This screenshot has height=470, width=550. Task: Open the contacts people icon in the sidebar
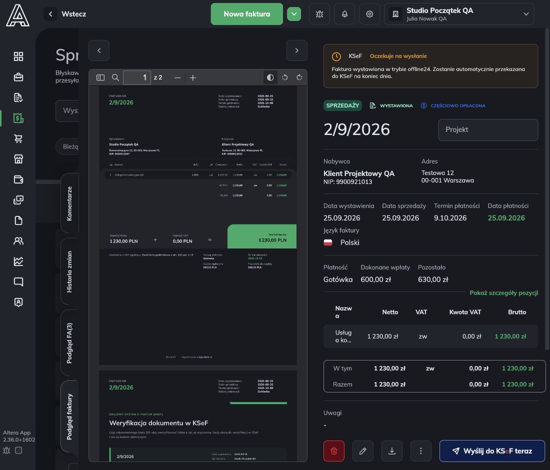(x=18, y=241)
